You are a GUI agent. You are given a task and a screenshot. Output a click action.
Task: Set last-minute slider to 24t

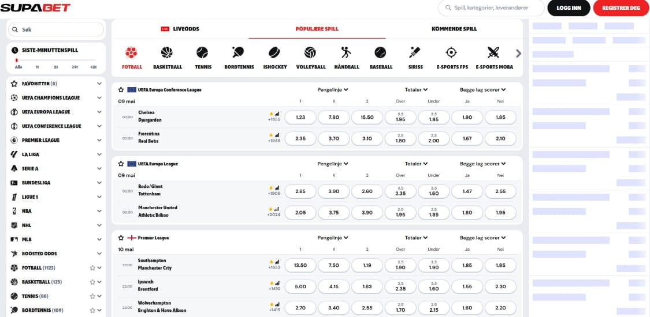click(75, 66)
